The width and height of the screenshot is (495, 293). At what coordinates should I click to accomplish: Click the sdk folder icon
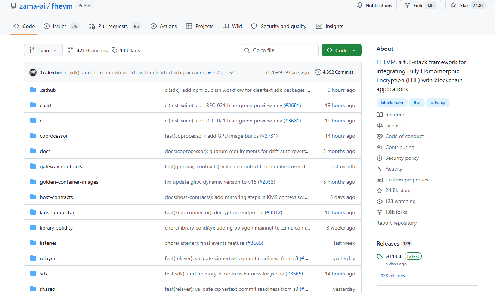(33, 274)
